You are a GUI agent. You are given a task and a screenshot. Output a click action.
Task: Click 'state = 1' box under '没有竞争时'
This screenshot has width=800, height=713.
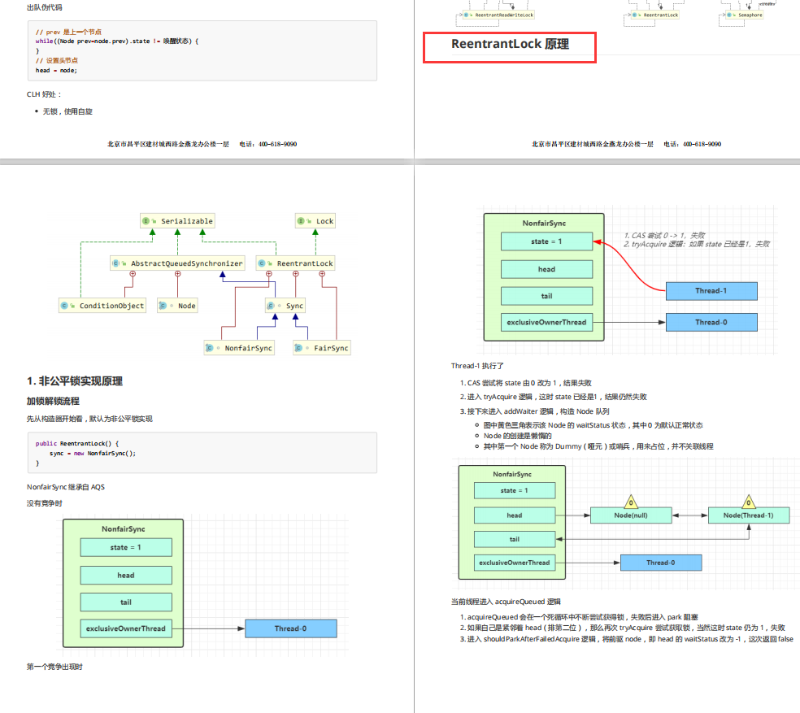click(x=126, y=548)
